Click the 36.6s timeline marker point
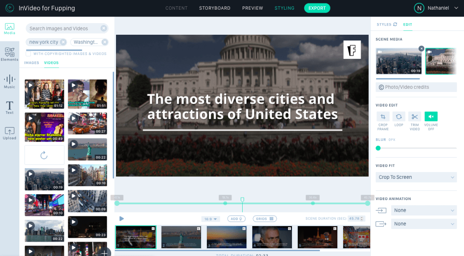464x256 pixels. (x=313, y=203)
